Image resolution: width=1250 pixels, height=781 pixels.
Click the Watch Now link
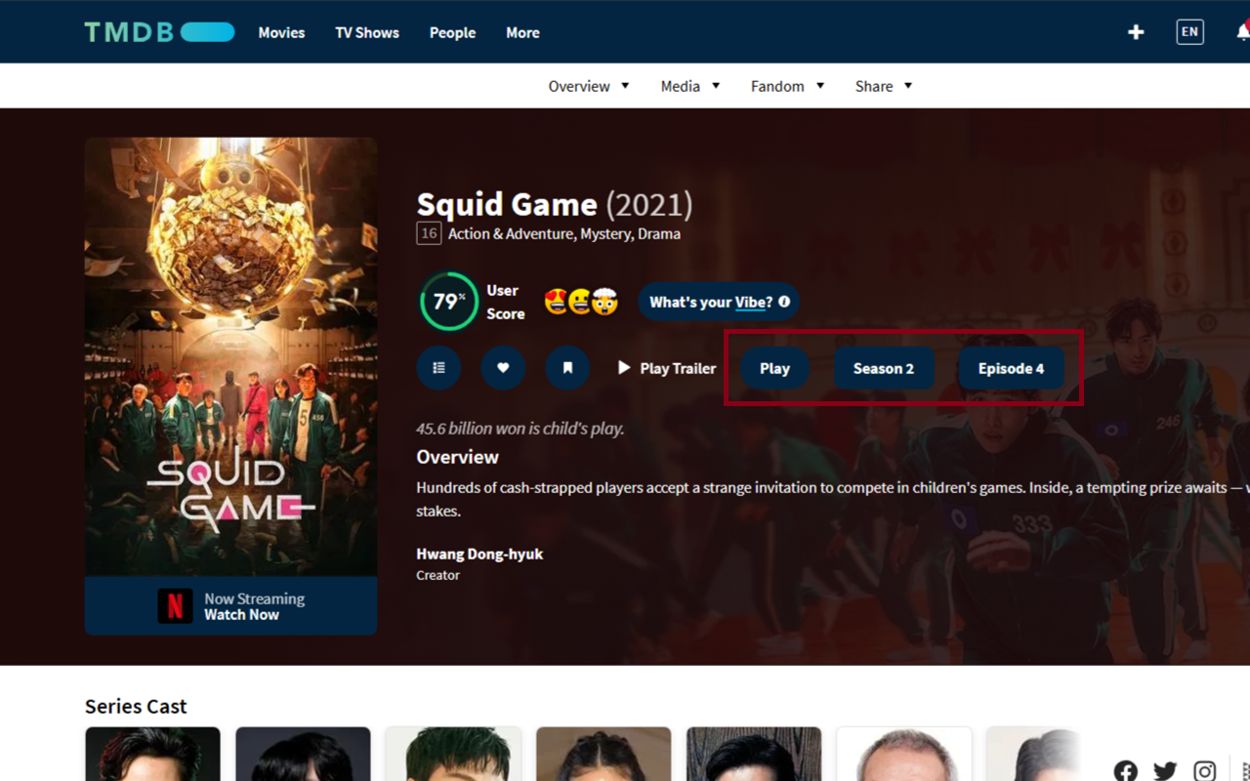241,615
